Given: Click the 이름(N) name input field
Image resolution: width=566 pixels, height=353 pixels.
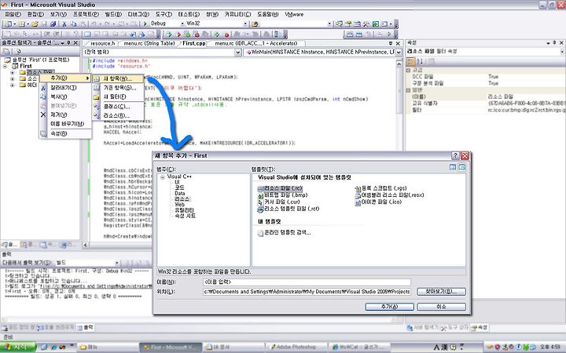Looking at the screenshot, I should [x=307, y=282].
